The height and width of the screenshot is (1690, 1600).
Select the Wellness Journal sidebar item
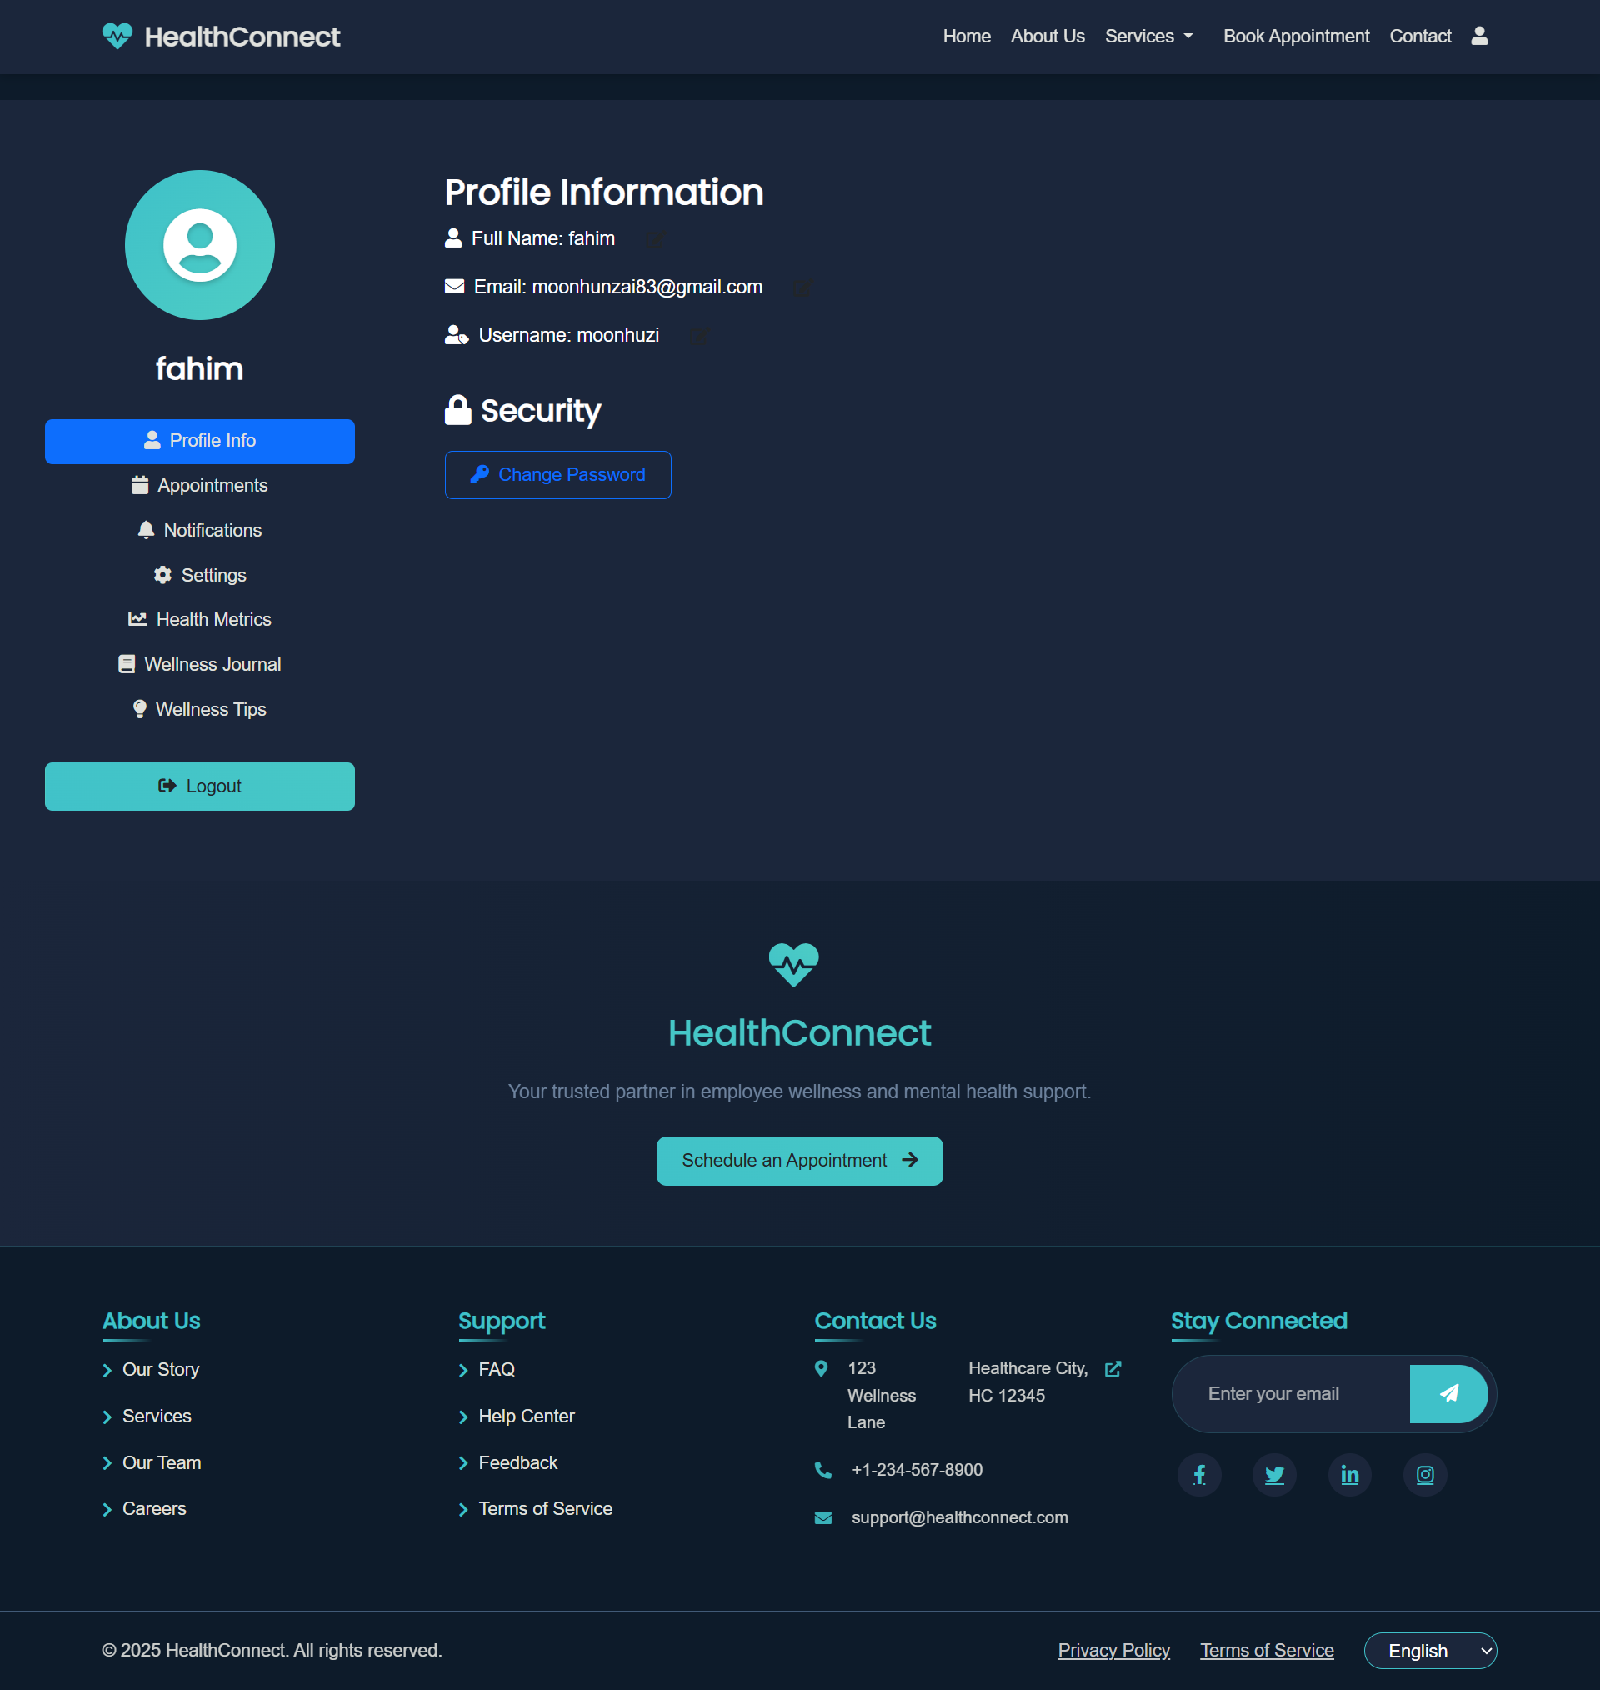click(x=199, y=665)
